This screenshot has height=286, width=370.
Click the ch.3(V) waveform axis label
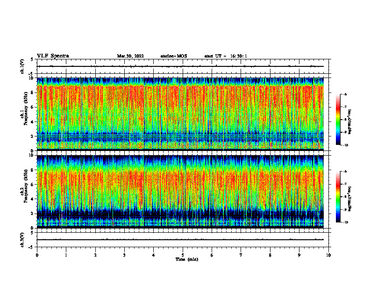pyautogui.click(x=22, y=240)
